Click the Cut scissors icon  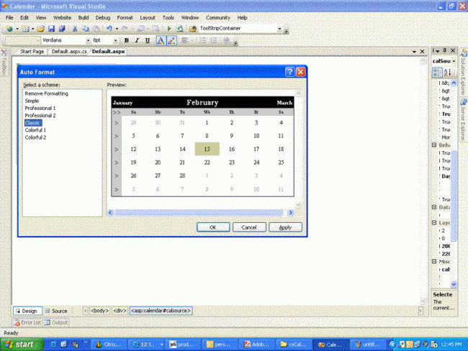[75, 29]
